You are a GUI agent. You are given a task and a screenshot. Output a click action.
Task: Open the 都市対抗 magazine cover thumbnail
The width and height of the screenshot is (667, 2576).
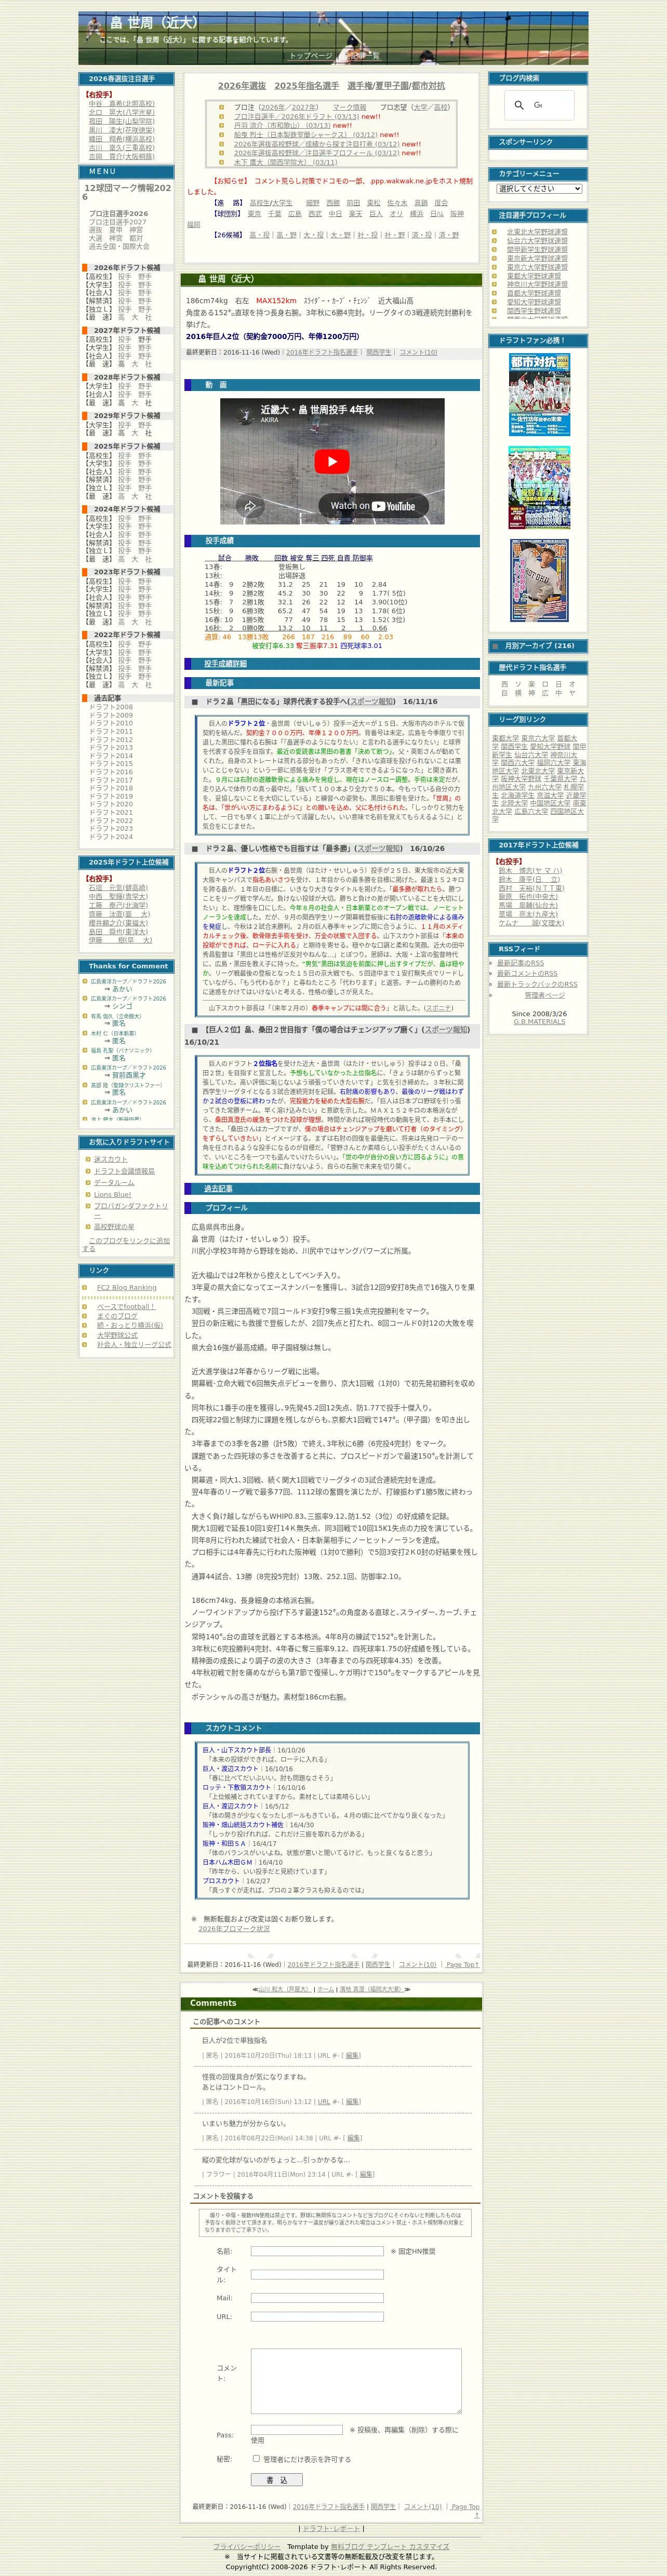pos(539,396)
